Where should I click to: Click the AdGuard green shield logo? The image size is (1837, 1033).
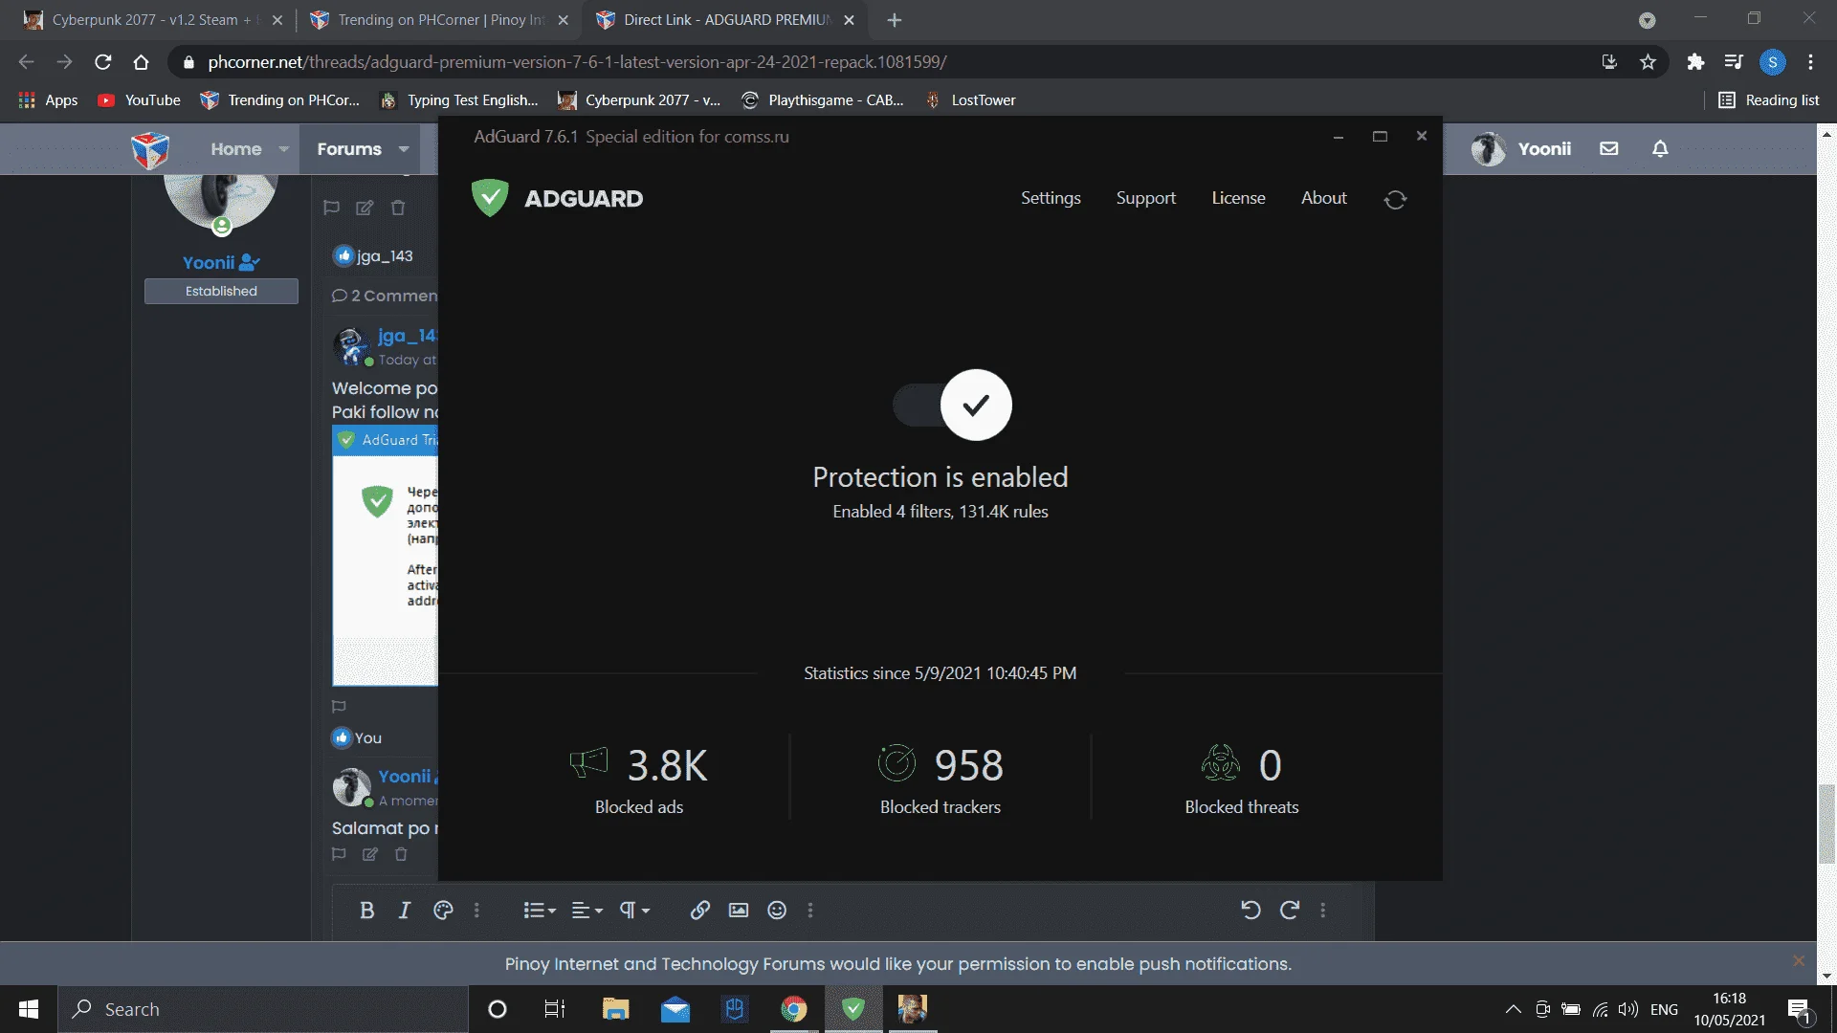pyautogui.click(x=490, y=198)
